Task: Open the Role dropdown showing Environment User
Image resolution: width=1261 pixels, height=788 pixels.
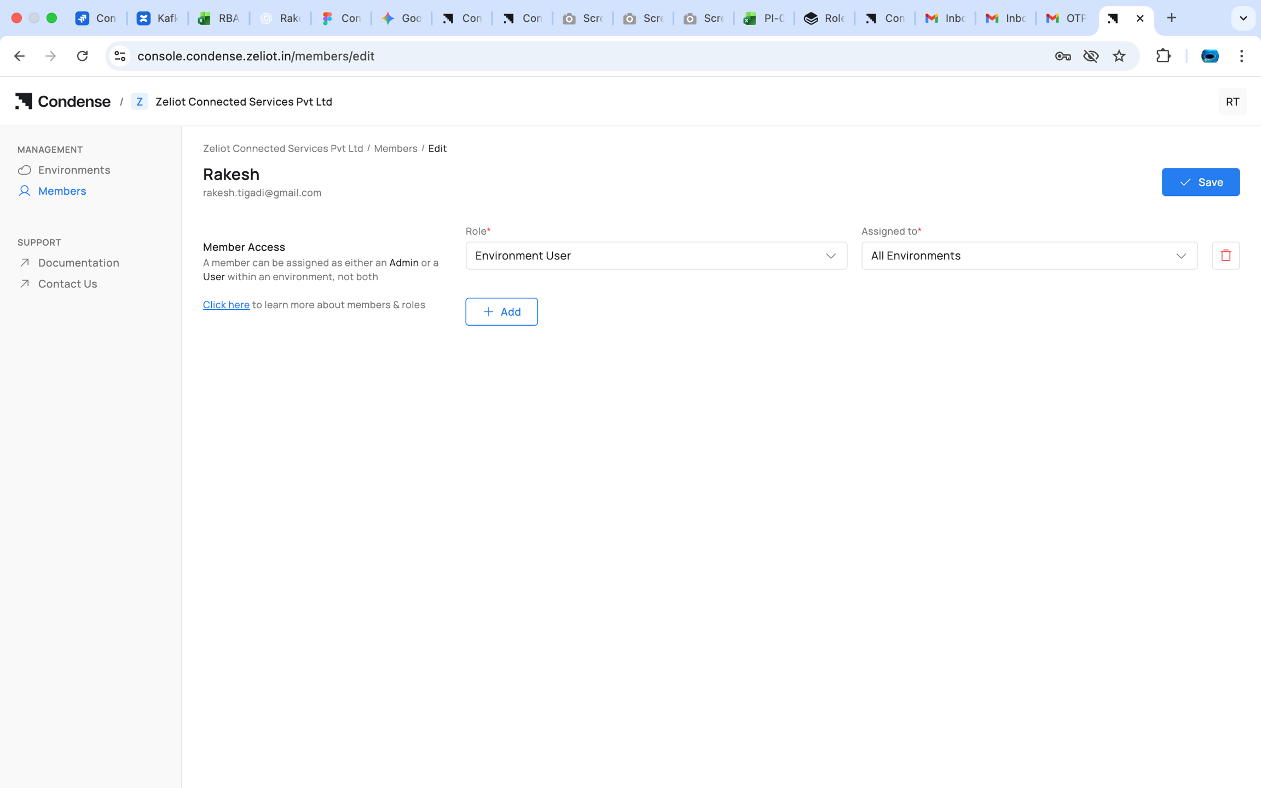Action: [656, 256]
